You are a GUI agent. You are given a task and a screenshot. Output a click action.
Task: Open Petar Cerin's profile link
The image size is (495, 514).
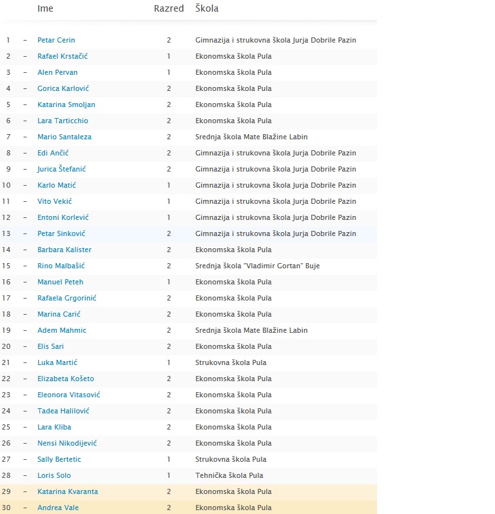[56, 40]
